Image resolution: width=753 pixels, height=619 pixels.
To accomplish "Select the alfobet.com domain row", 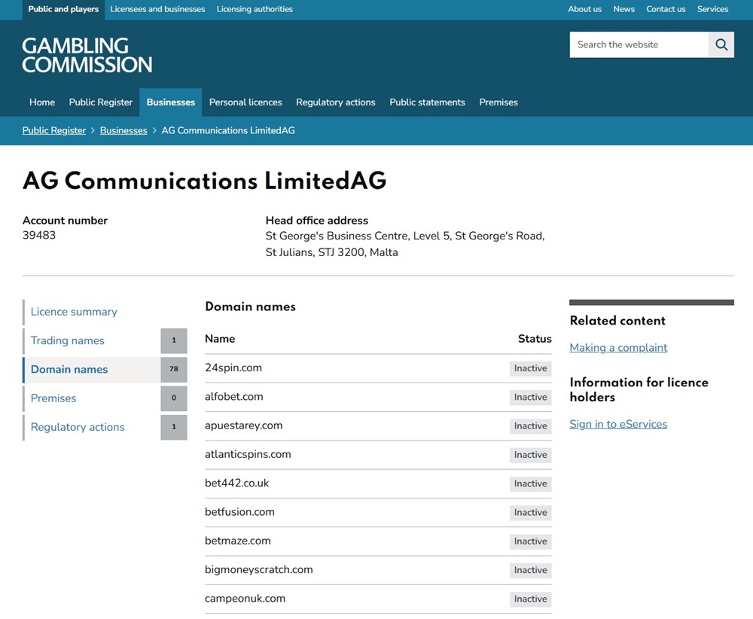I will (x=378, y=397).
